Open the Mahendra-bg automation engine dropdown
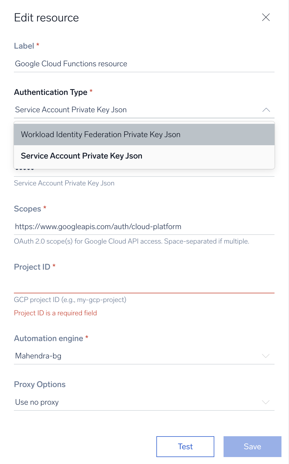289x464 pixels. [144, 356]
